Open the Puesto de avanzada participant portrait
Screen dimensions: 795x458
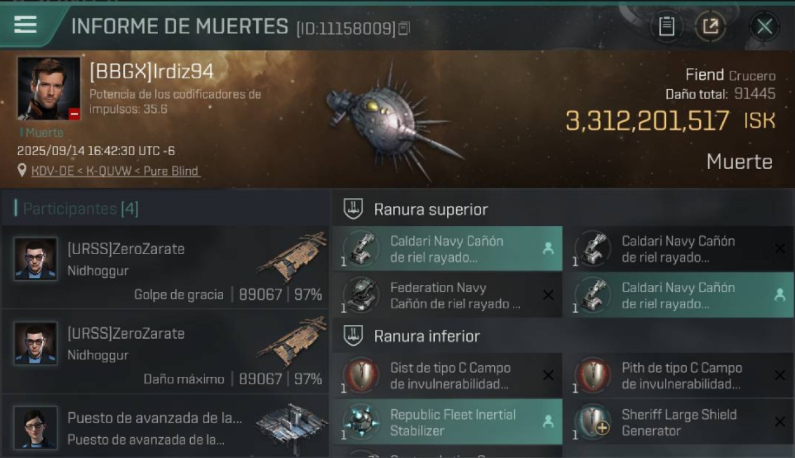[x=35, y=427]
